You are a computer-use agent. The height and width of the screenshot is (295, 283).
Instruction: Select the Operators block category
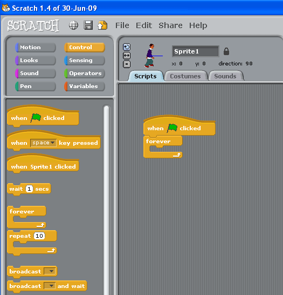85,73
